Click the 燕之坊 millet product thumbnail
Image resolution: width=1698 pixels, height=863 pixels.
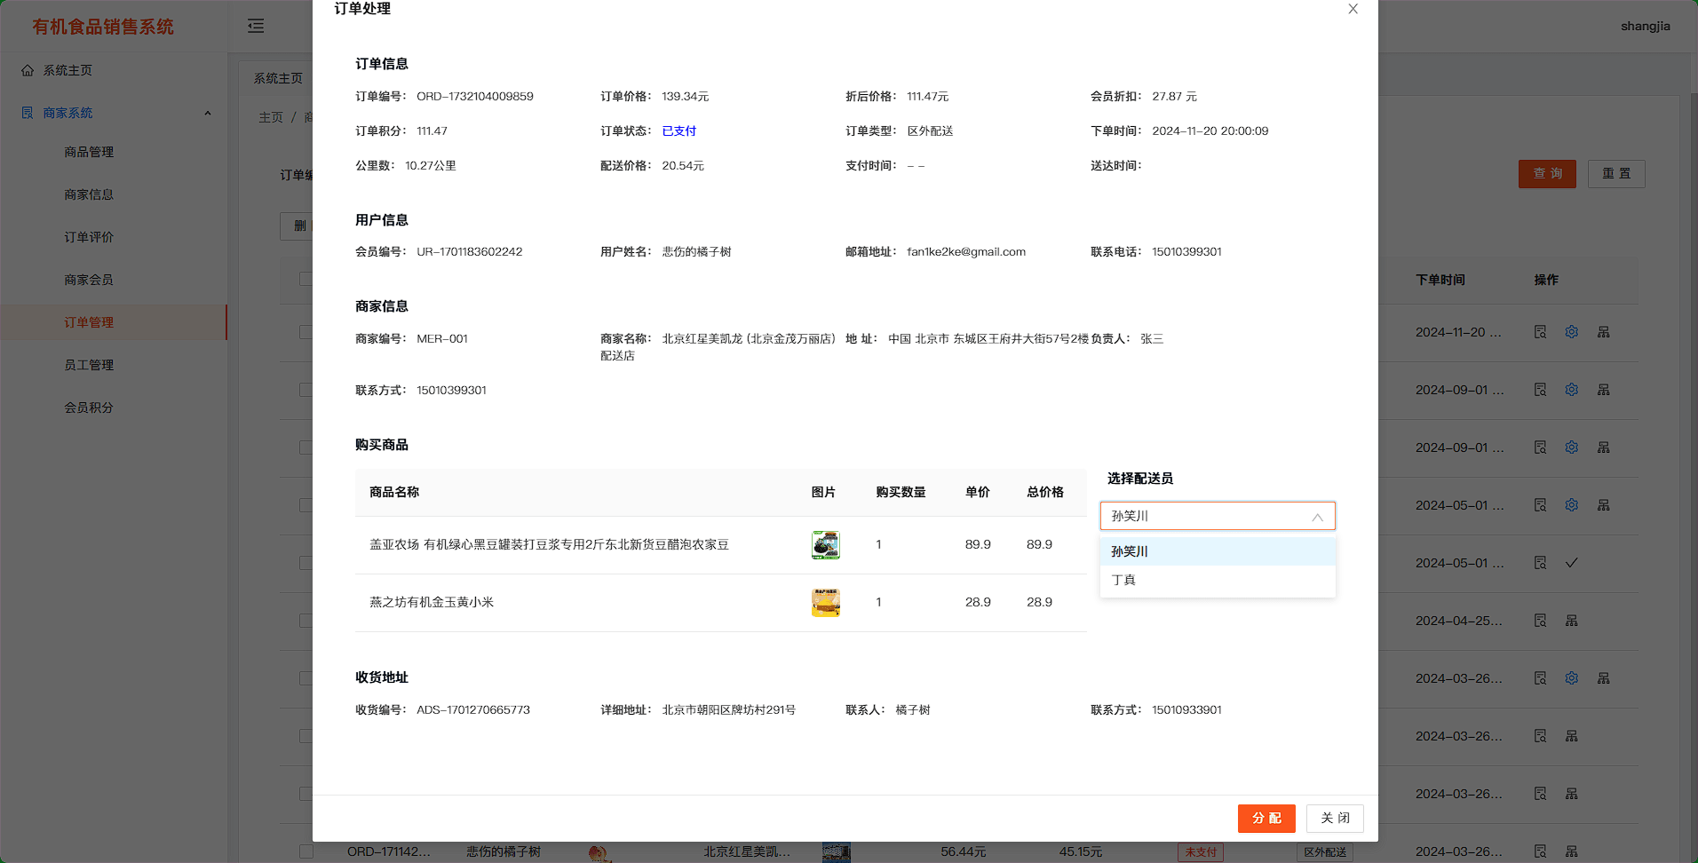[826, 603]
